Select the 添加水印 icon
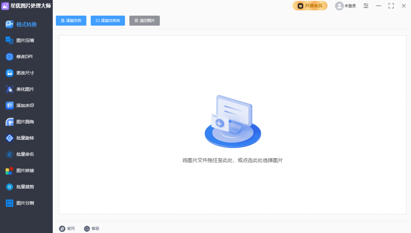The width and height of the screenshot is (411, 233). coord(10,105)
